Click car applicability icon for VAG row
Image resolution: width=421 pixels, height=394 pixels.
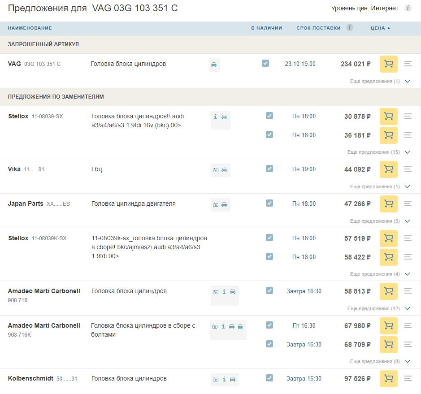point(214,65)
